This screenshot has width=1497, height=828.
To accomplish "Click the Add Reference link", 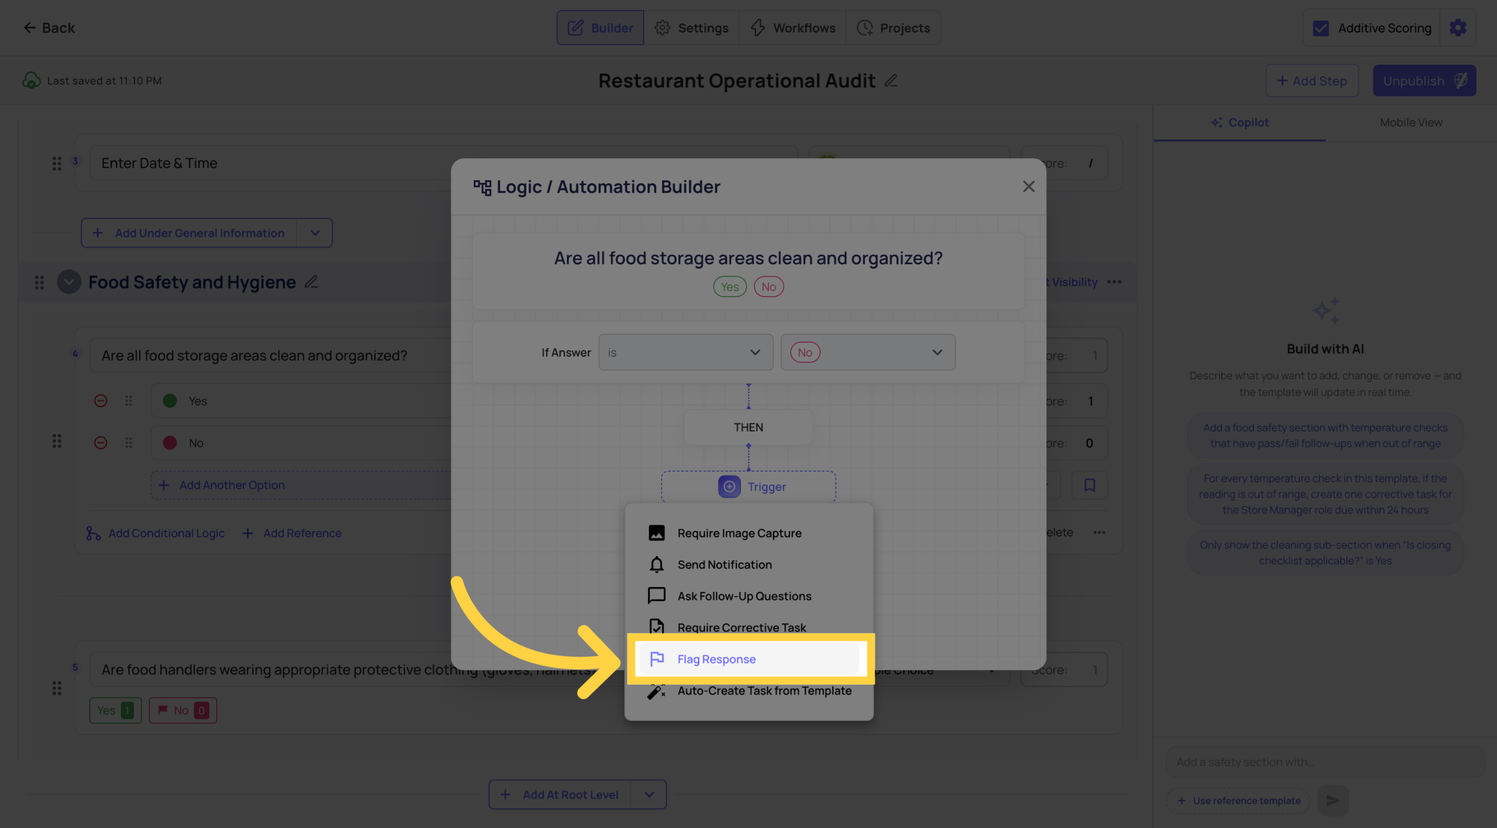I will 293,533.
